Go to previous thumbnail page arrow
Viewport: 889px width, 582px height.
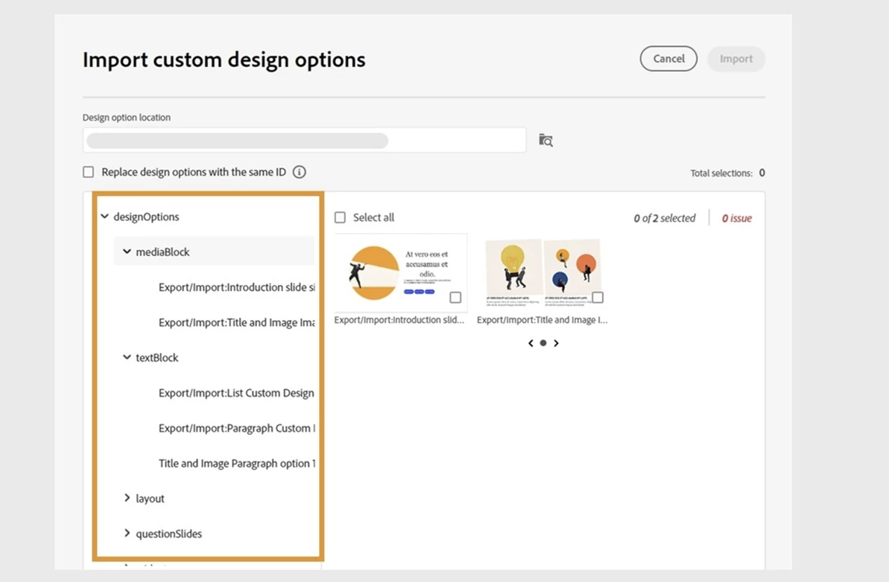[531, 343]
